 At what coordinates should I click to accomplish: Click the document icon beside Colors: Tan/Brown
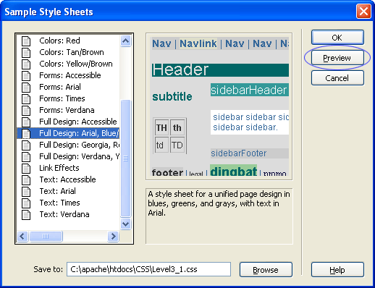click(x=26, y=52)
